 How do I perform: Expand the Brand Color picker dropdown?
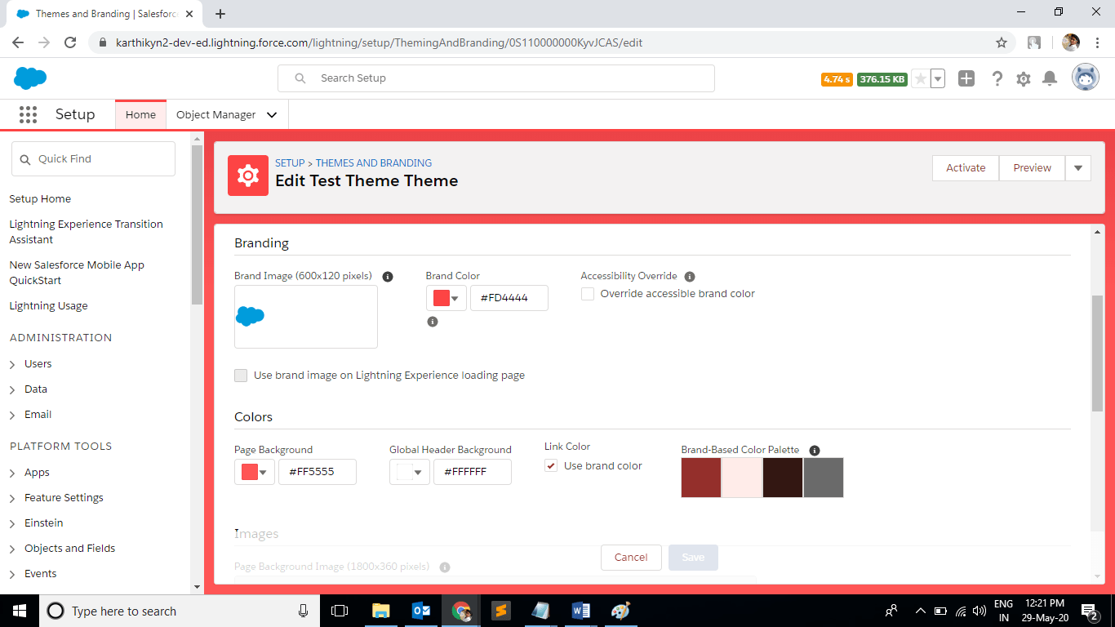tap(456, 298)
